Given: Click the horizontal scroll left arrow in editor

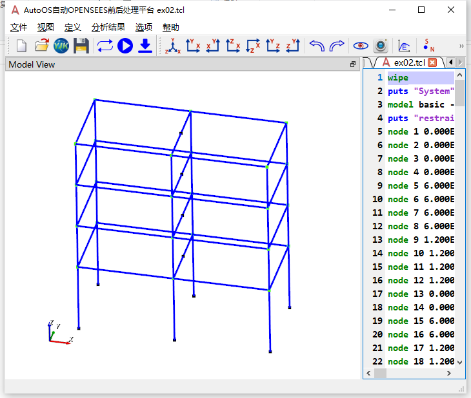Looking at the screenshot, I should (368, 373).
